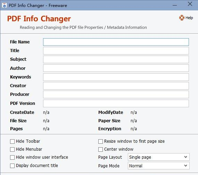Image resolution: width=198 pixels, height=175 pixels.
Task: Minimize the PDF Info Changer window
Action: [x=175, y=5]
